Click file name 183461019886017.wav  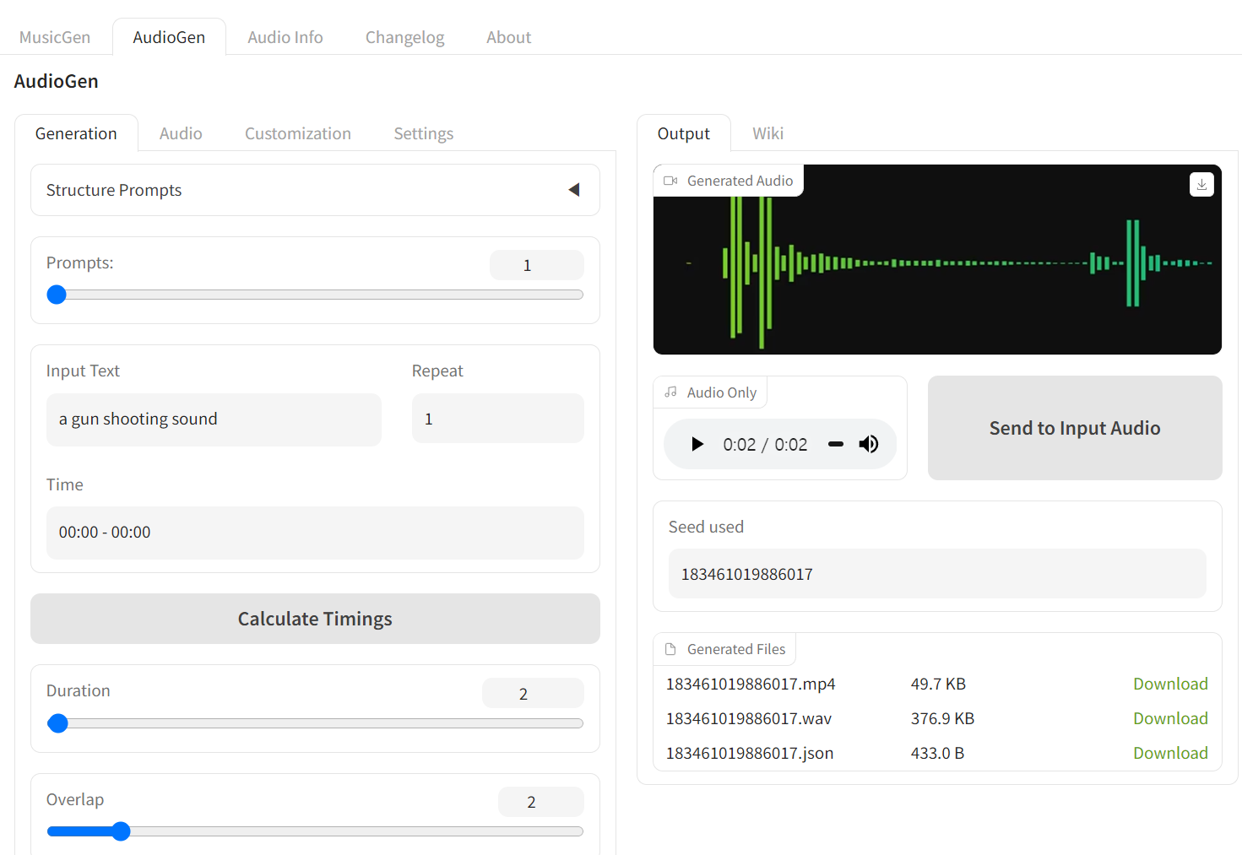click(749, 718)
